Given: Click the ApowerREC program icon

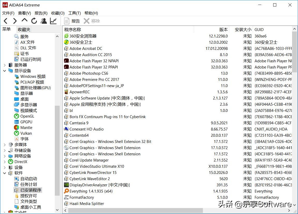Looking at the screenshot, I should pyautogui.click(x=66, y=92).
